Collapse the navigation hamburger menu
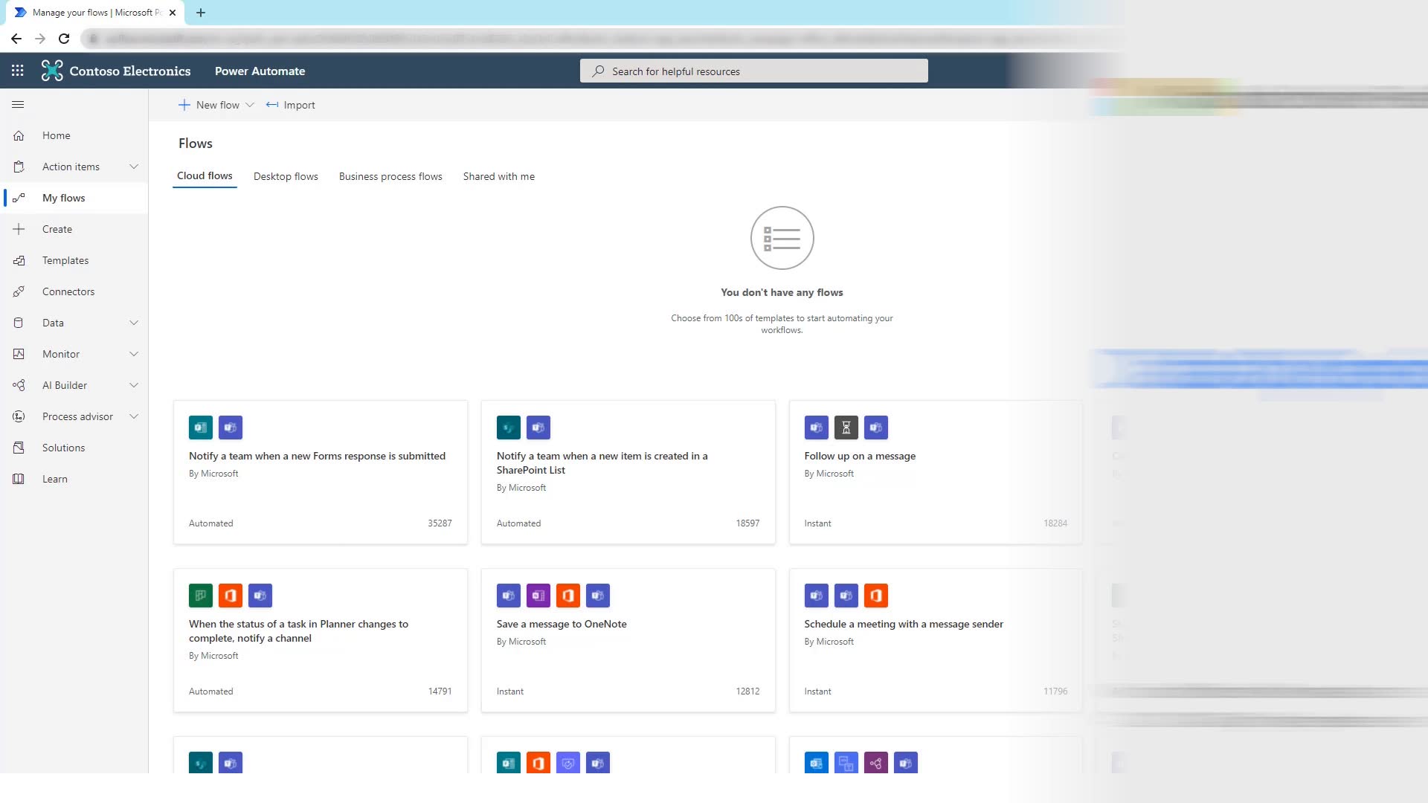 pyautogui.click(x=19, y=105)
